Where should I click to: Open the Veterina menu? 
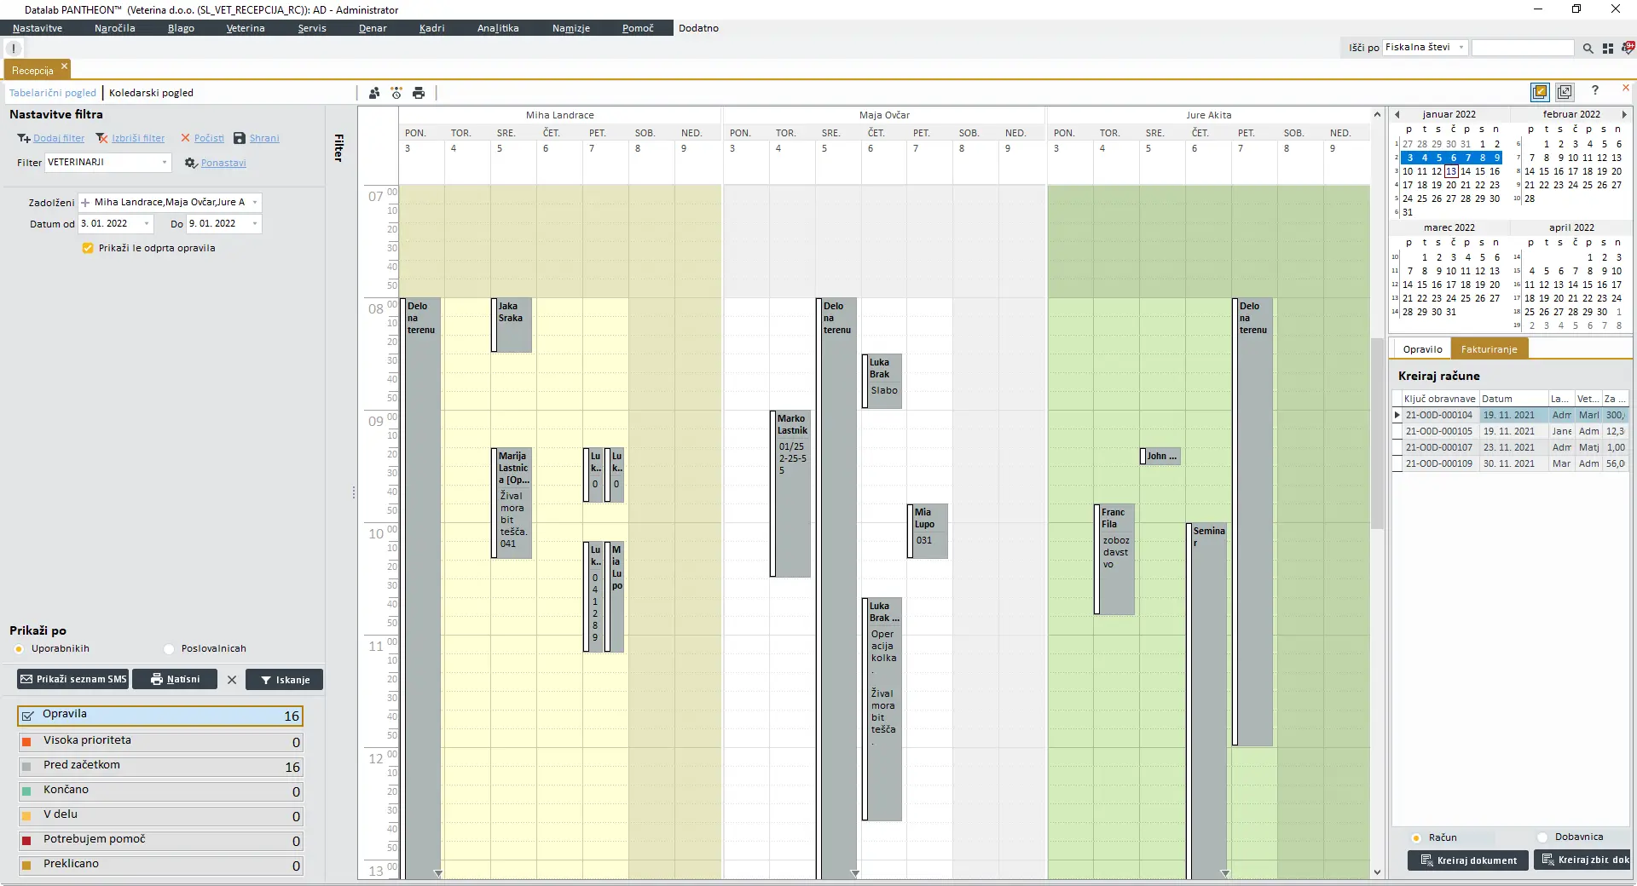(x=246, y=28)
